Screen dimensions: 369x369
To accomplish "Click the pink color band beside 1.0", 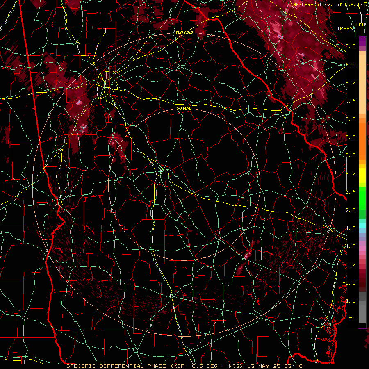I will 362,248.
